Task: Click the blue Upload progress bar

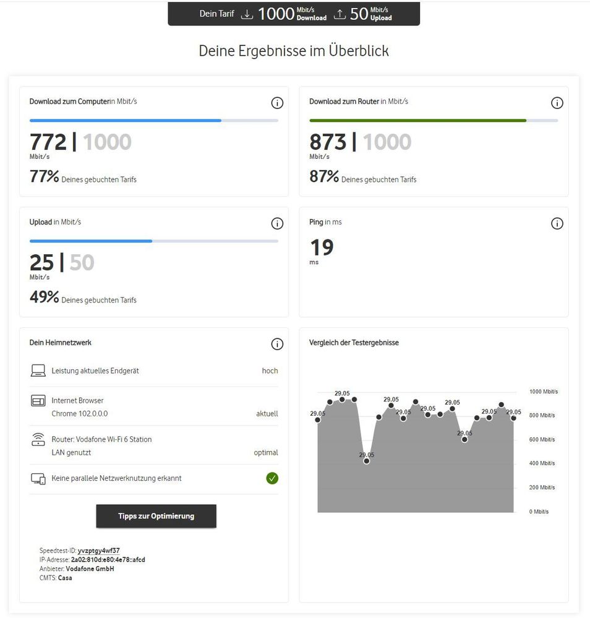Action: 91,241
